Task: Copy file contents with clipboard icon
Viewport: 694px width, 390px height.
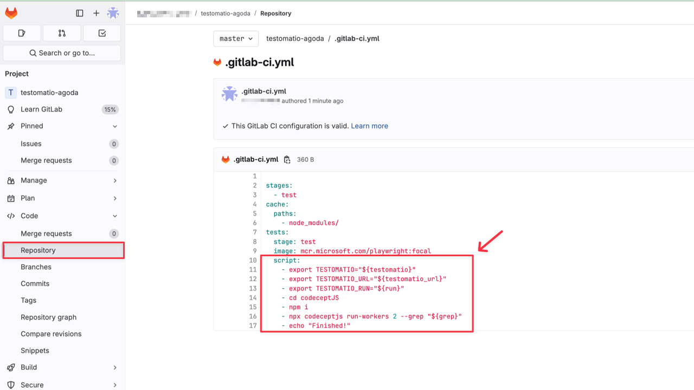Action: 287,159
